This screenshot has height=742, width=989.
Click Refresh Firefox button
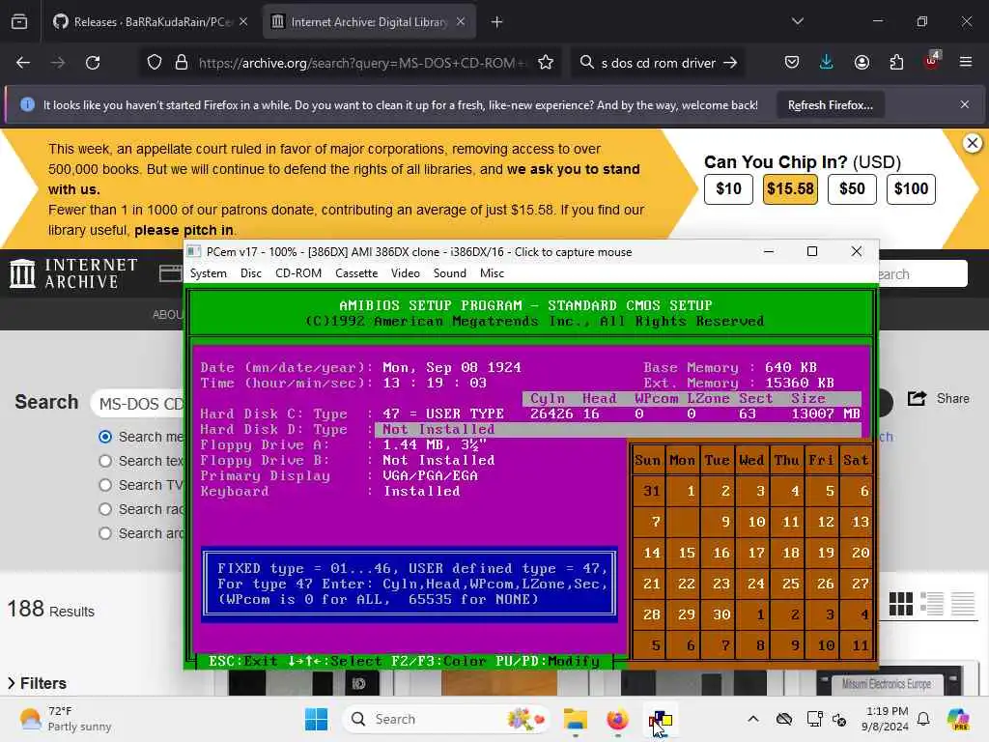click(830, 105)
